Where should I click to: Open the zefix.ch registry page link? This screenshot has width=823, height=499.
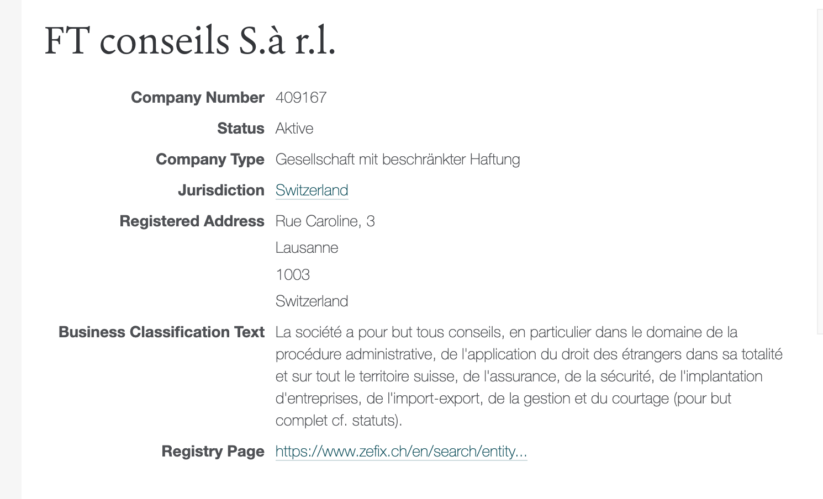[x=401, y=452]
